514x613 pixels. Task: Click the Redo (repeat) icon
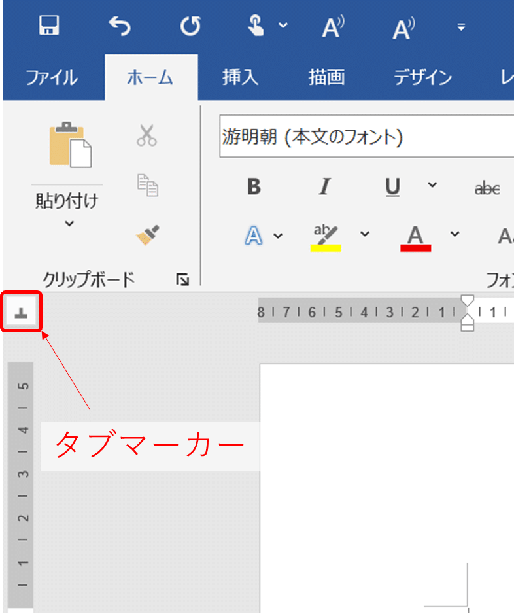coord(190,26)
